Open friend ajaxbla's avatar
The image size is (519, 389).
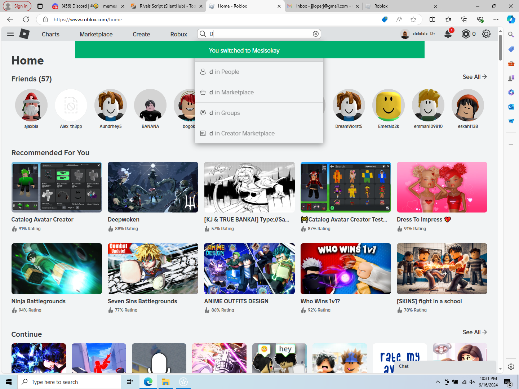(31, 105)
